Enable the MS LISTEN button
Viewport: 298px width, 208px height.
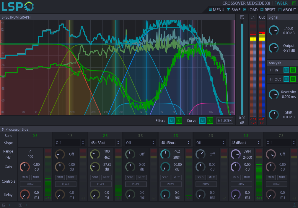click(x=225, y=121)
